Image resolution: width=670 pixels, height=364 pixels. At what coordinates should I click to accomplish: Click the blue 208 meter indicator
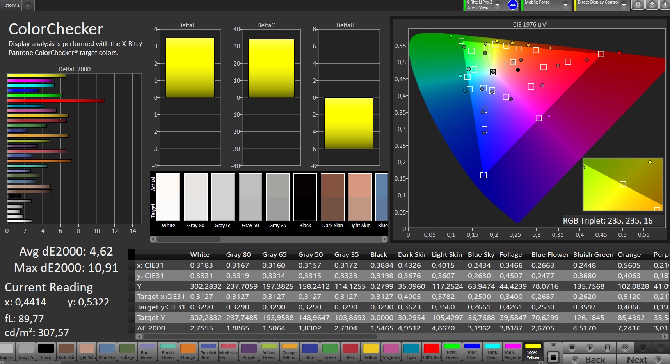click(513, 5)
